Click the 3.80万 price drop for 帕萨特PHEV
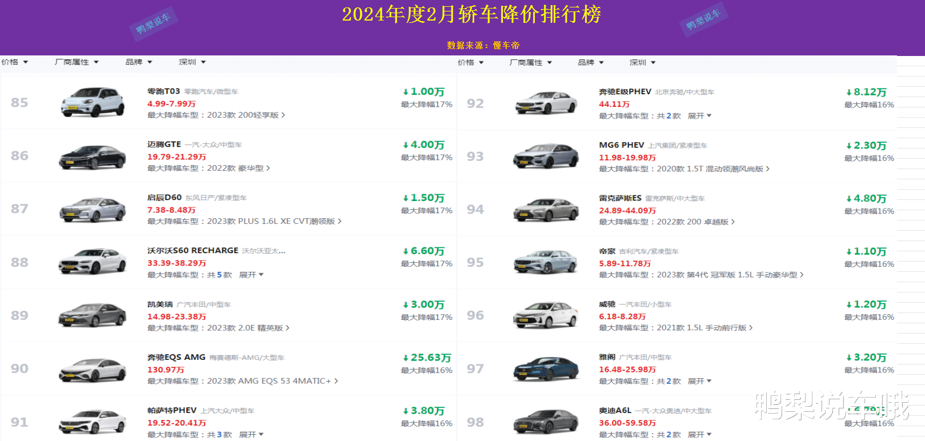The image size is (925, 441). [x=424, y=411]
